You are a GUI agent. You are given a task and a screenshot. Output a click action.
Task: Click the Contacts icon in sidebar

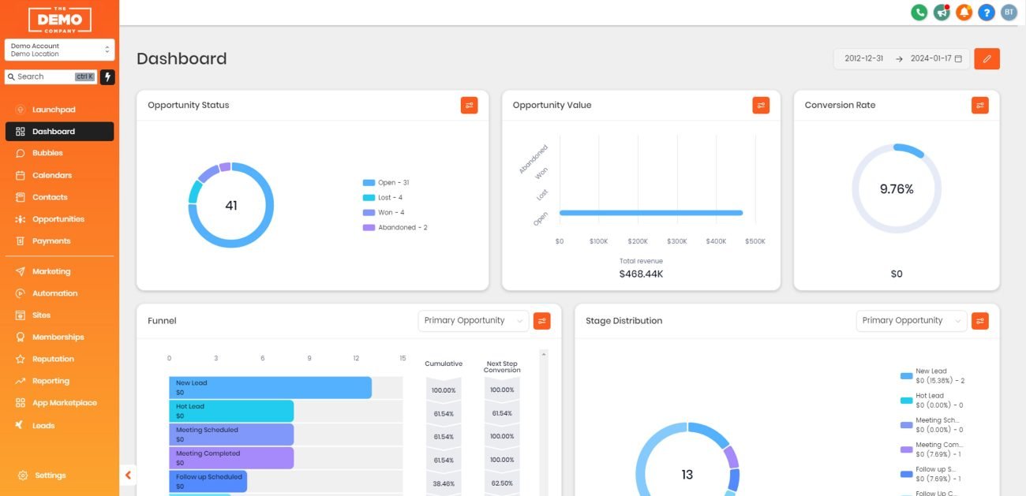tap(21, 197)
